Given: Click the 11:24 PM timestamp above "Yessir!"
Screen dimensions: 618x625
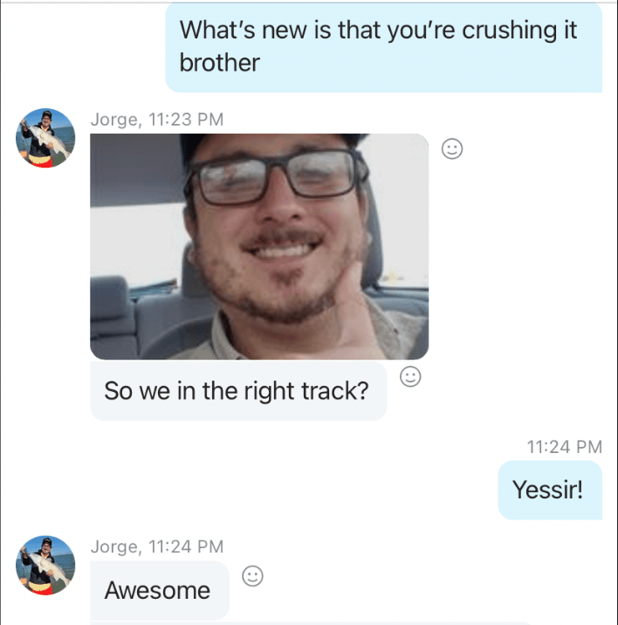Looking at the screenshot, I should pos(564,447).
